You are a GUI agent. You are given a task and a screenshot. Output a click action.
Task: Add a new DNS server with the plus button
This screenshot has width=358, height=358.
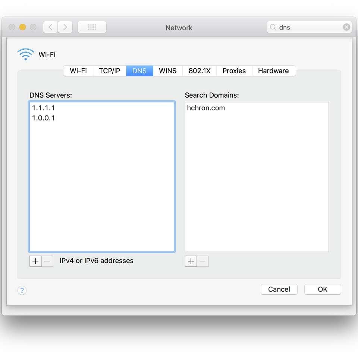35,261
